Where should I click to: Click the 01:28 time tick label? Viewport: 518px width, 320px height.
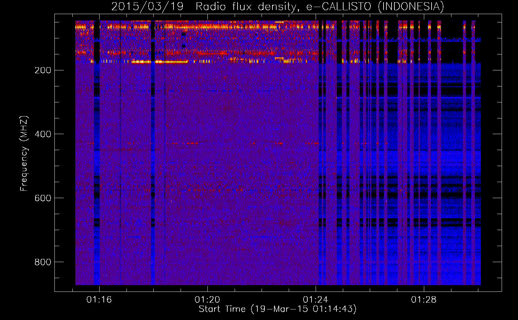tap(424, 300)
